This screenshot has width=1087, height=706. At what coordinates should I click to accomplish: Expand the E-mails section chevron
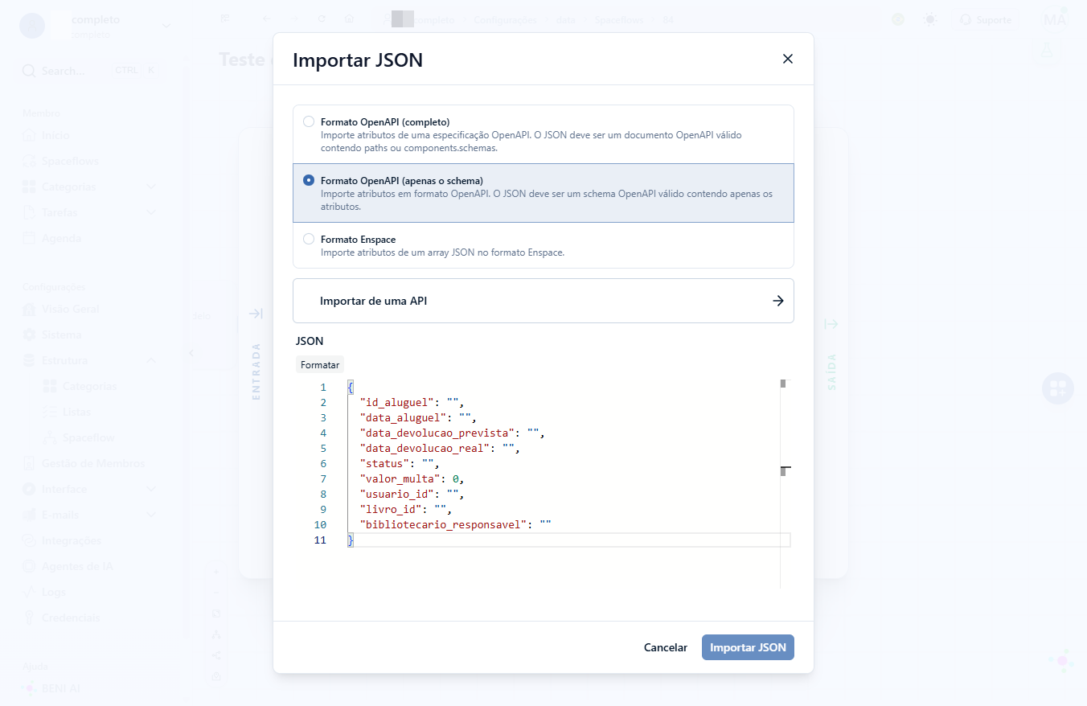pyautogui.click(x=151, y=515)
